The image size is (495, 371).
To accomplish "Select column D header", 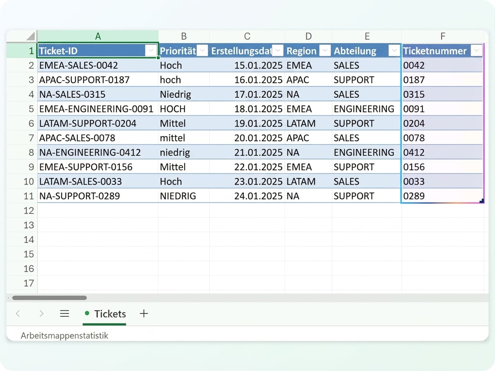I will (309, 36).
